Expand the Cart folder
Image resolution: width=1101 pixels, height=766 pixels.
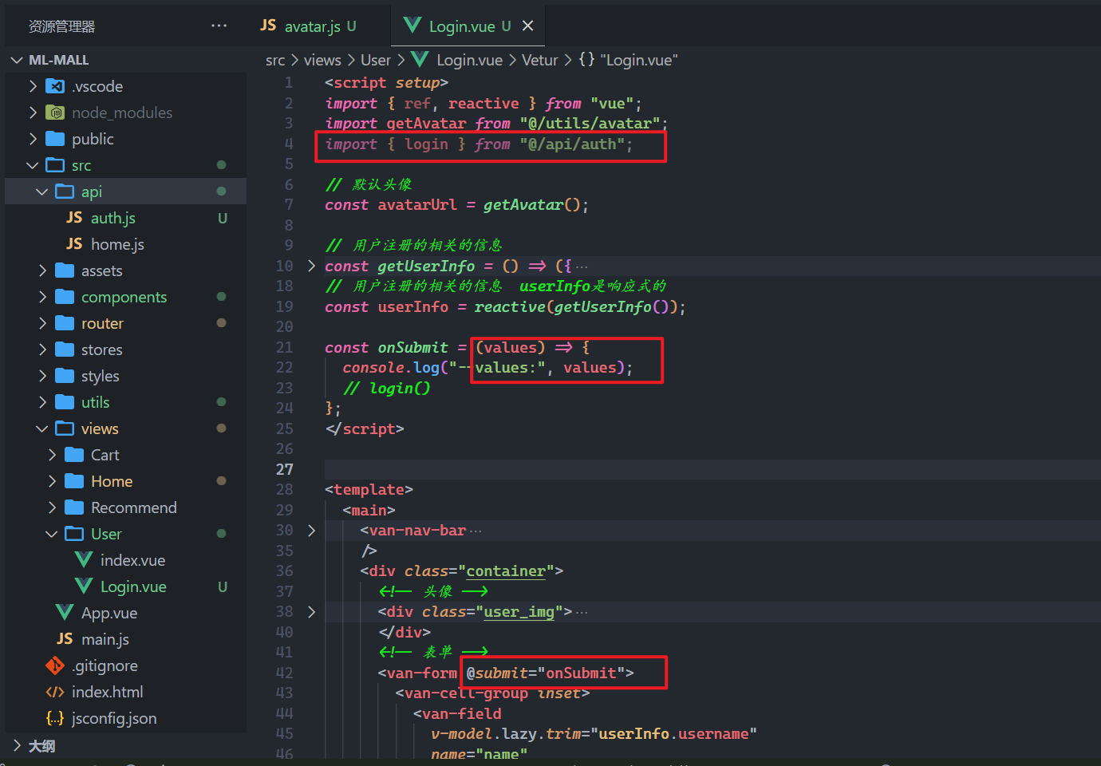(52, 455)
